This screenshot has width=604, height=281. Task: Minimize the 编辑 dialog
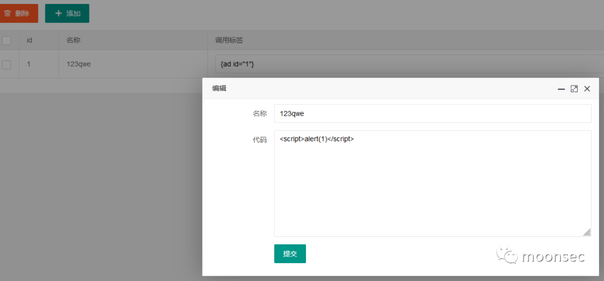[561, 89]
